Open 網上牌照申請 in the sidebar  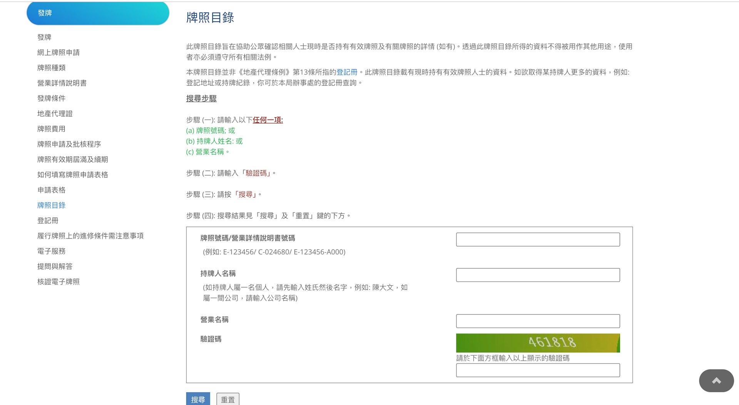59,53
